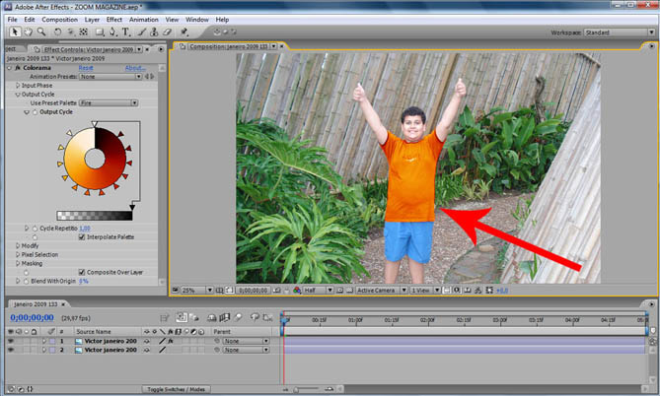
Task: Select the Zoom magnifier tool
Action: pos(41,33)
